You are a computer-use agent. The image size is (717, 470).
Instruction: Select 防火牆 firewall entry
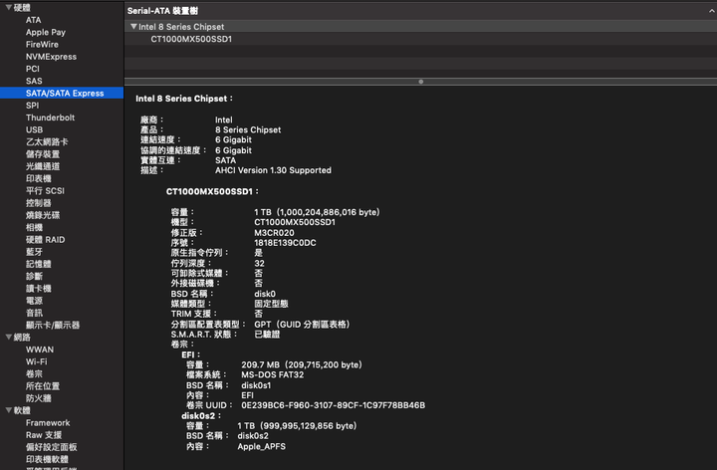tap(39, 398)
